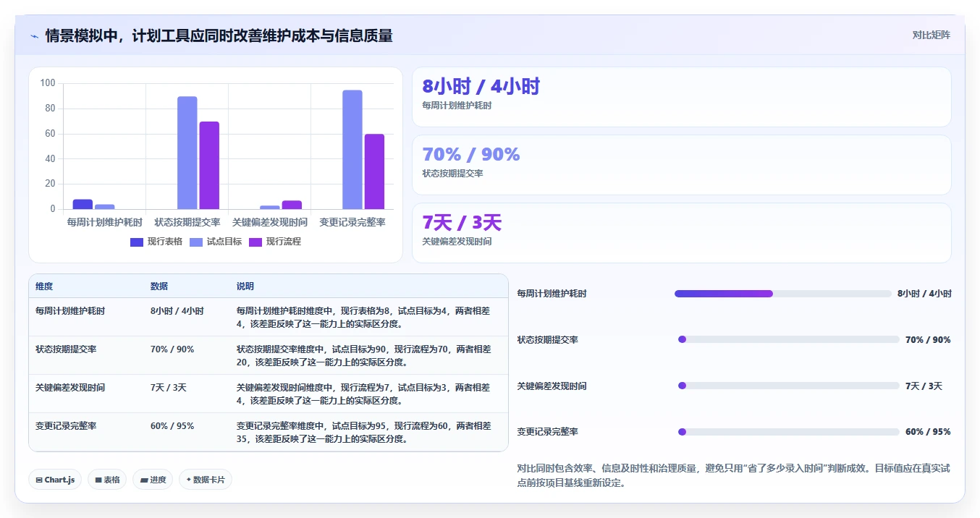Toggle the 试点目标 legend item
980x518 pixels.
pyautogui.click(x=216, y=242)
